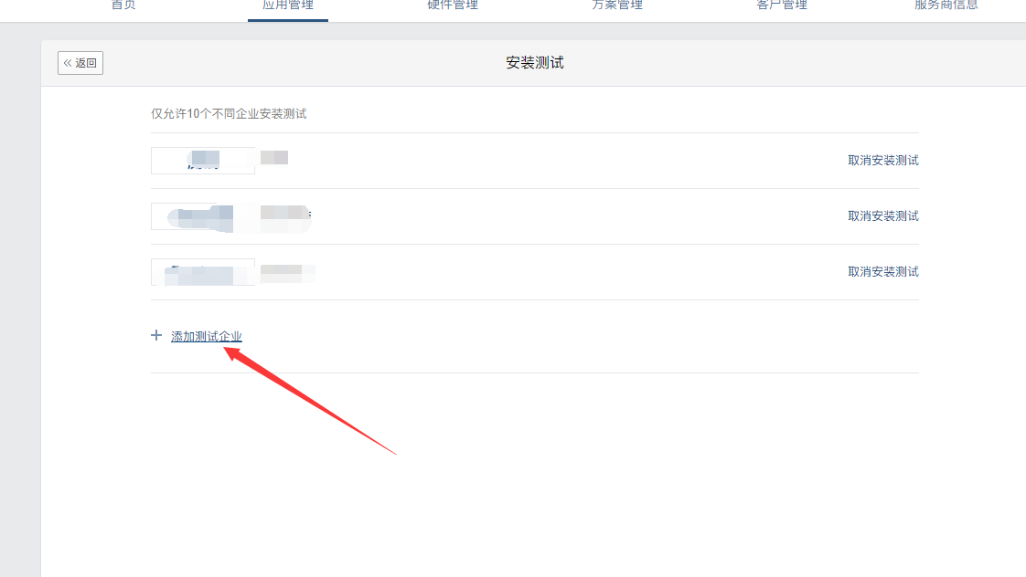1026x577 pixels.
Task: Click the plus icon beside 添加测试企业
Action: [x=155, y=335]
